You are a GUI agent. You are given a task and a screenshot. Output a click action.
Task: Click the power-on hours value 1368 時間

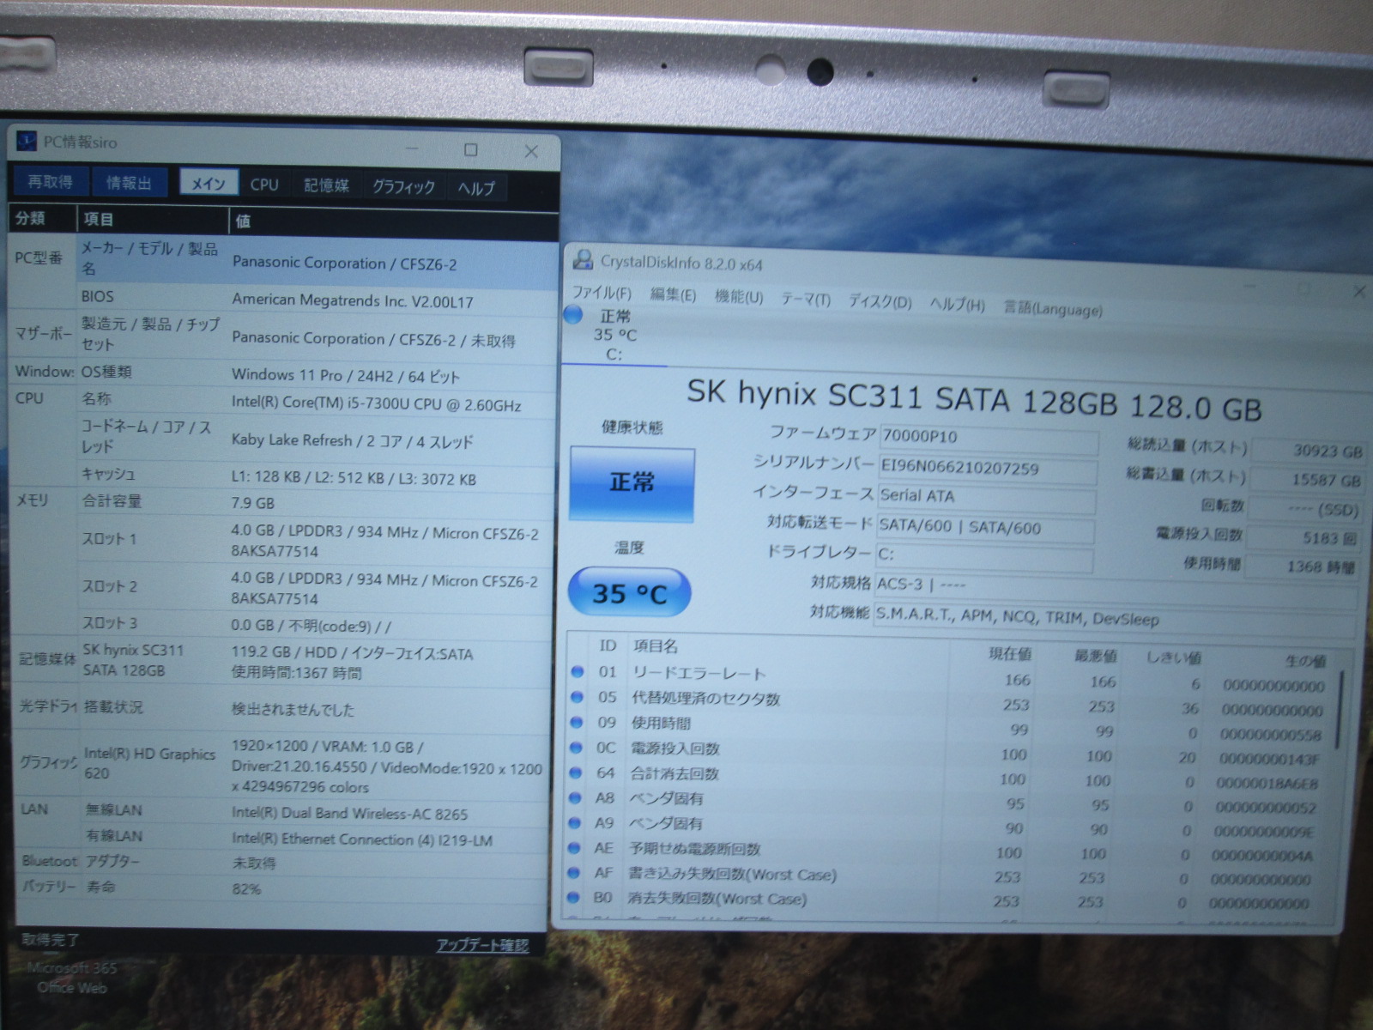click(1303, 566)
